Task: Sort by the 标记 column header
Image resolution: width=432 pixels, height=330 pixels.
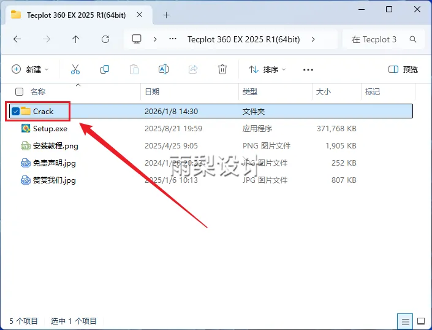Action: [x=373, y=91]
